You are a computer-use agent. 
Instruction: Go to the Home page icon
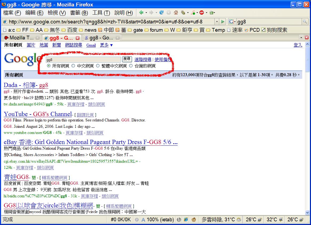pos(176,13)
